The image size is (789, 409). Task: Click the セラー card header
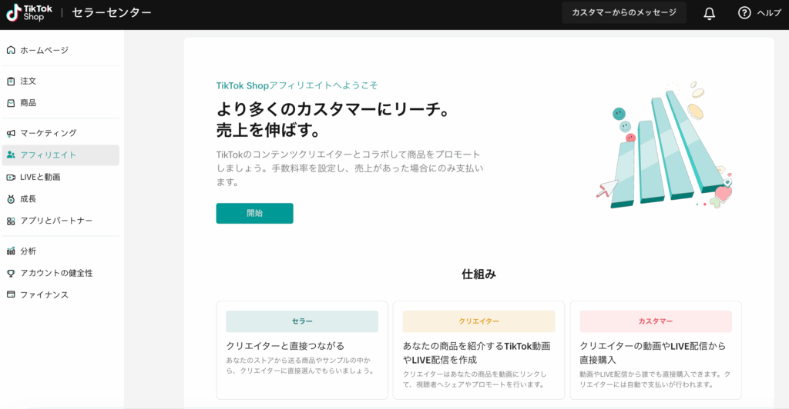(x=302, y=321)
